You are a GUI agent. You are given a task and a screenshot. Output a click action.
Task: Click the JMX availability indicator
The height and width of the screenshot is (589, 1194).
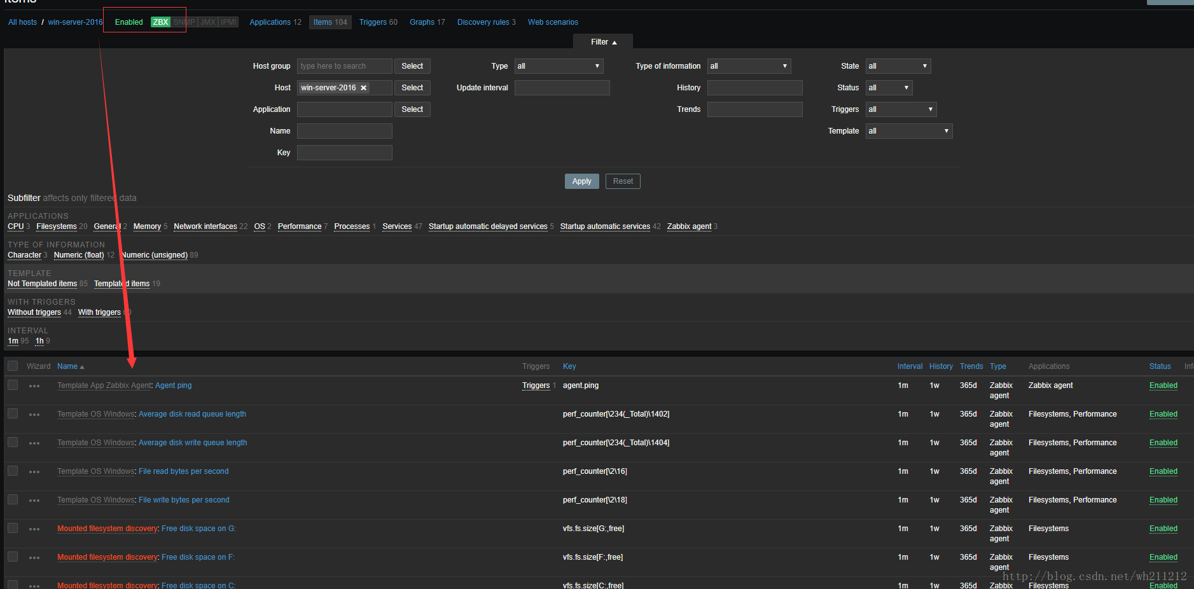(x=207, y=22)
